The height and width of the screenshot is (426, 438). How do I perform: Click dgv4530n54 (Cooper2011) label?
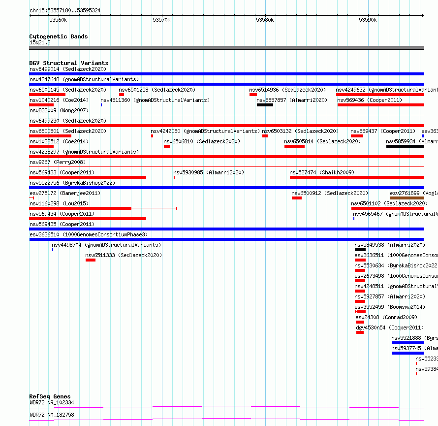(x=390, y=328)
